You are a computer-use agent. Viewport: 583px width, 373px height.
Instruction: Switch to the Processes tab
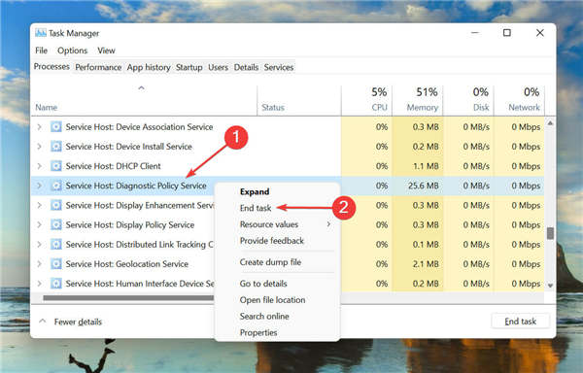(51, 67)
